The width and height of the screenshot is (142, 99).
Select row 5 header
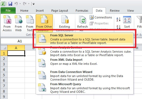4,75
